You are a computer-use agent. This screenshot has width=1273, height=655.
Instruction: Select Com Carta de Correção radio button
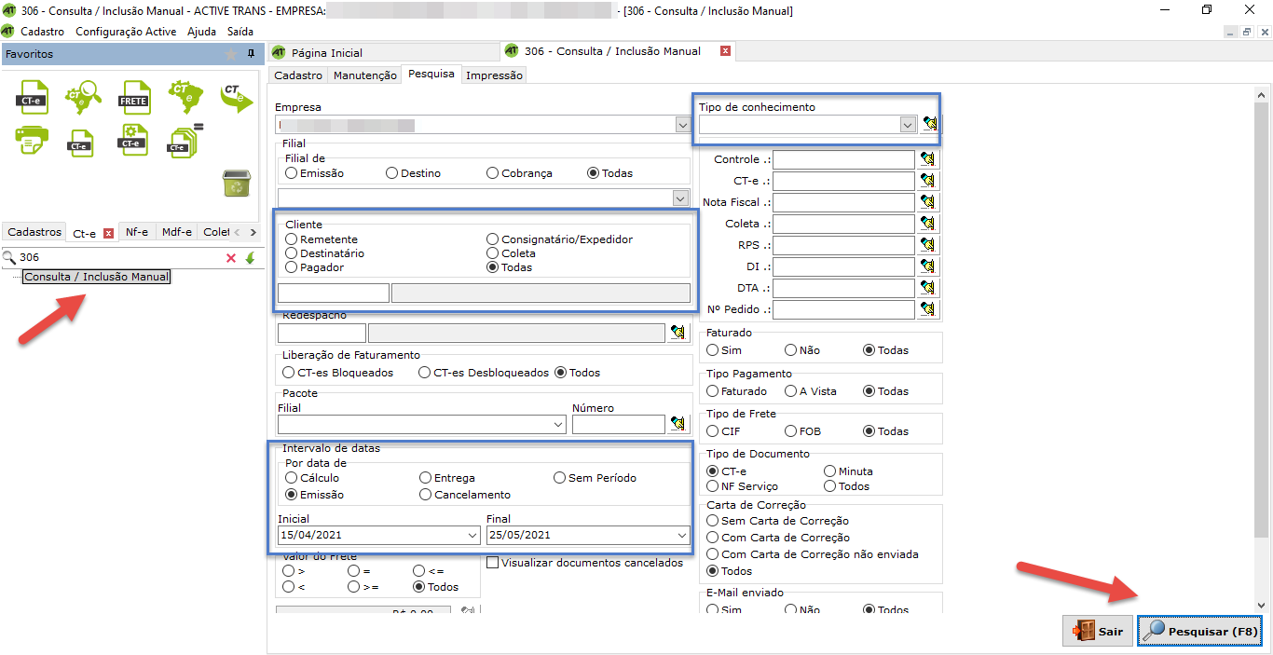pyautogui.click(x=713, y=538)
